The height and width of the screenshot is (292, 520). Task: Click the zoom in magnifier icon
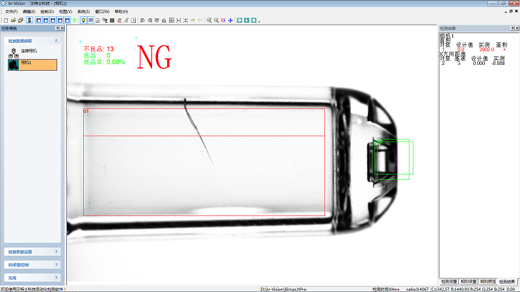click(x=209, y=20)
